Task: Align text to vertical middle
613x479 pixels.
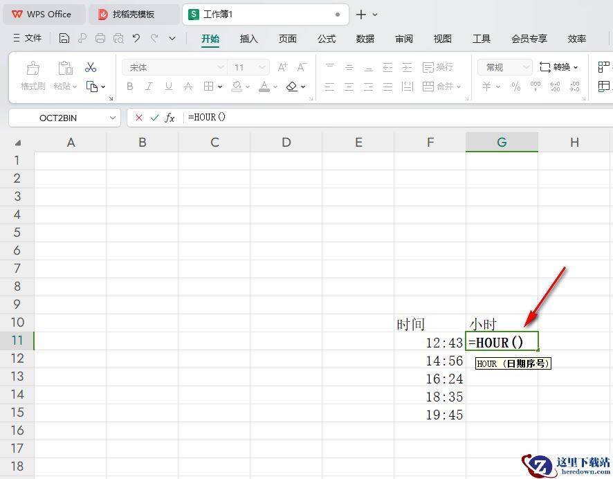Action: point(349,67)
